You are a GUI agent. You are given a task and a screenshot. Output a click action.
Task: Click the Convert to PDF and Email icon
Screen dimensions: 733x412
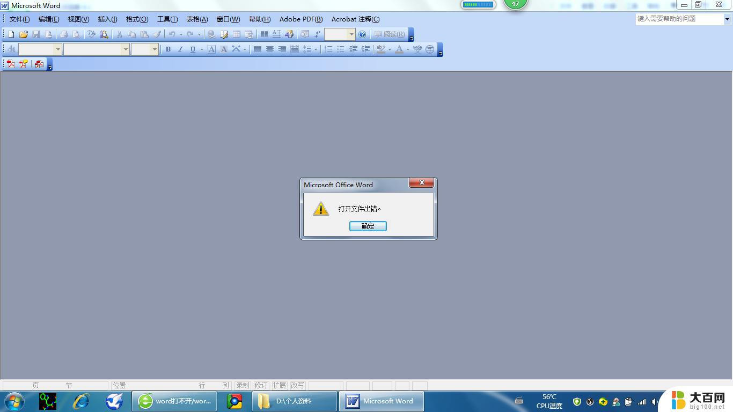click(24, 64)
